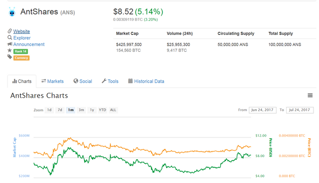Click the 100,000,000 ANS total supply

[x=285, y=44]
